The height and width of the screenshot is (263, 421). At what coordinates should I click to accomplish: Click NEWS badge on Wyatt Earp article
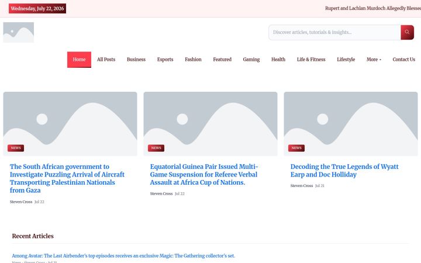click(296, 148)
